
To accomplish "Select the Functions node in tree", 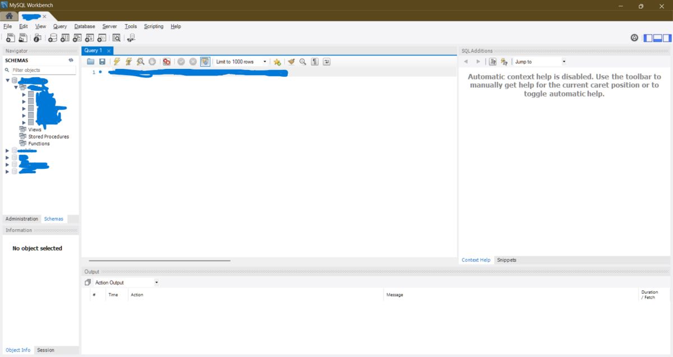I will pos(39,143).
